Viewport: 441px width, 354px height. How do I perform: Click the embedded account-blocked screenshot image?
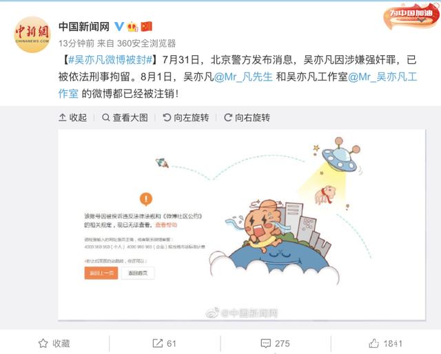(x=242, y=225)
